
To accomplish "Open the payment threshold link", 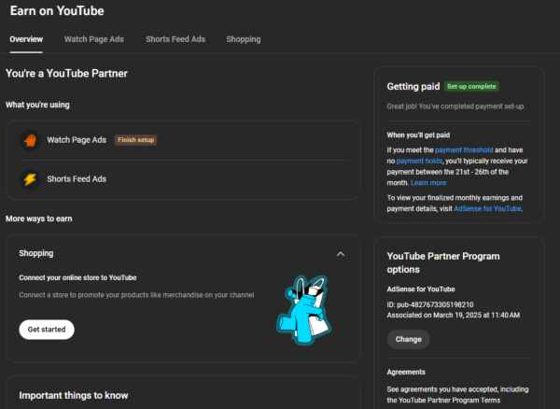I will (x=464, y=150).
